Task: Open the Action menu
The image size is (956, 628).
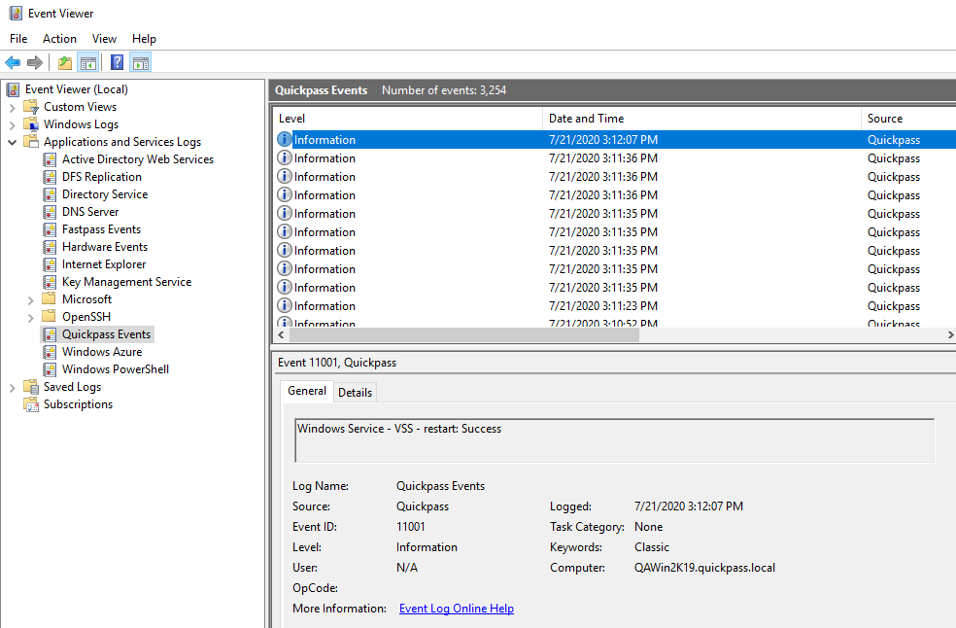Action: pos(60,39)
